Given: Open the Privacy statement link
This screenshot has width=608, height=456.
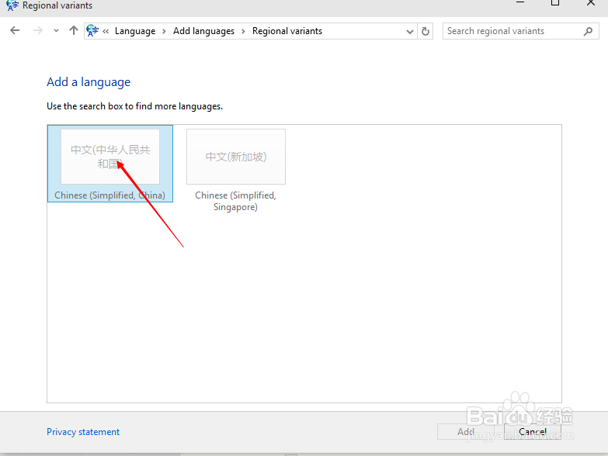Looking at the screenshot, I should (x=83, y=432).
